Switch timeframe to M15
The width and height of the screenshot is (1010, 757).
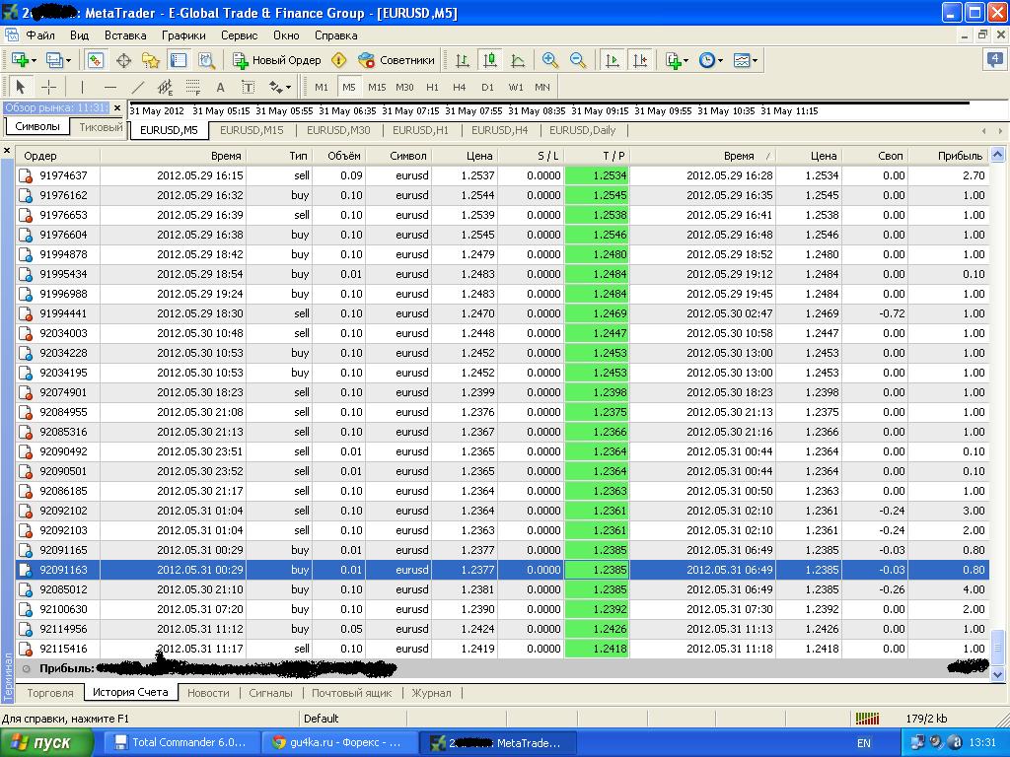pyautogui.click(x=377, y=87)
